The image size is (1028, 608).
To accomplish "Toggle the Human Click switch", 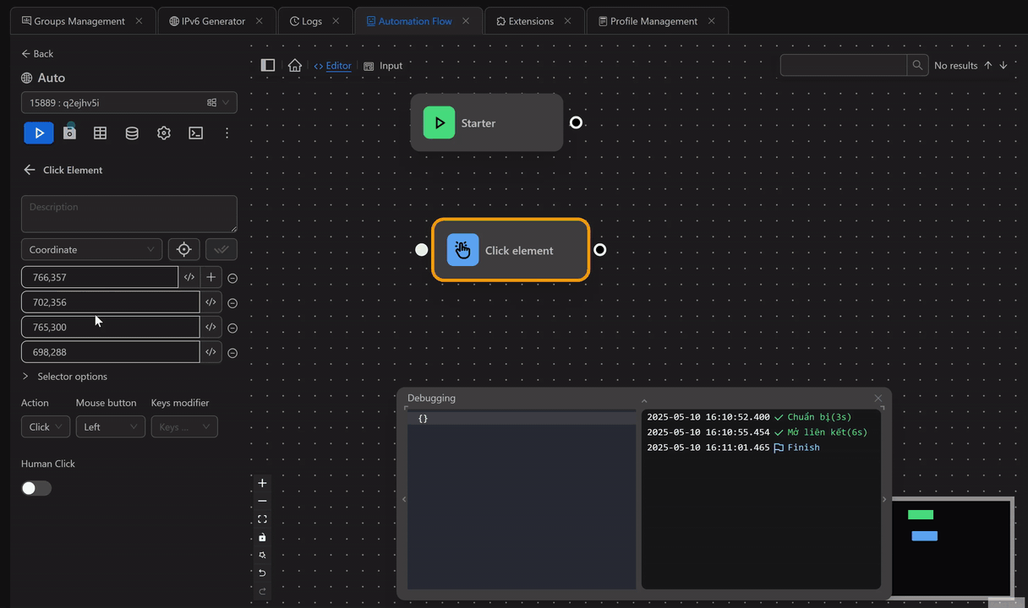I will (36, 488).
